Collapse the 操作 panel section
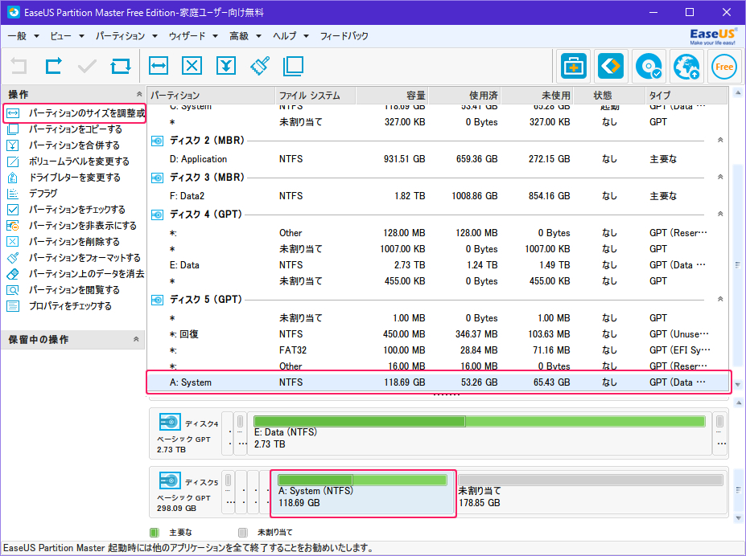Screen dimensions: 746x556 tap(139, 94)
